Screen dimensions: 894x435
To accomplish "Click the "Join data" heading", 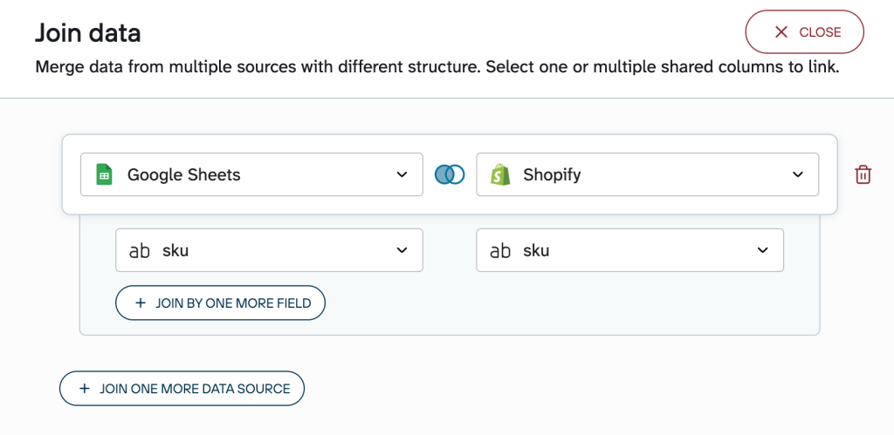I will pos(88,33).
